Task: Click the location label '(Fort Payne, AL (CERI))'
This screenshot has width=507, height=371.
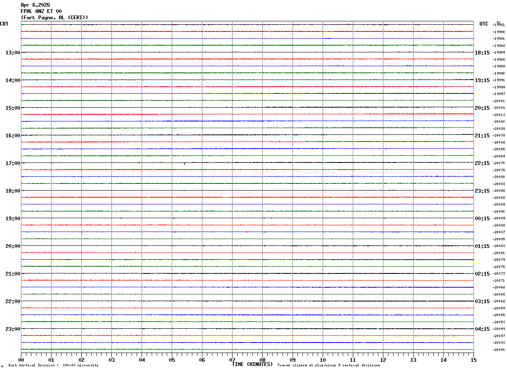Action: click(x=54, y=18)
